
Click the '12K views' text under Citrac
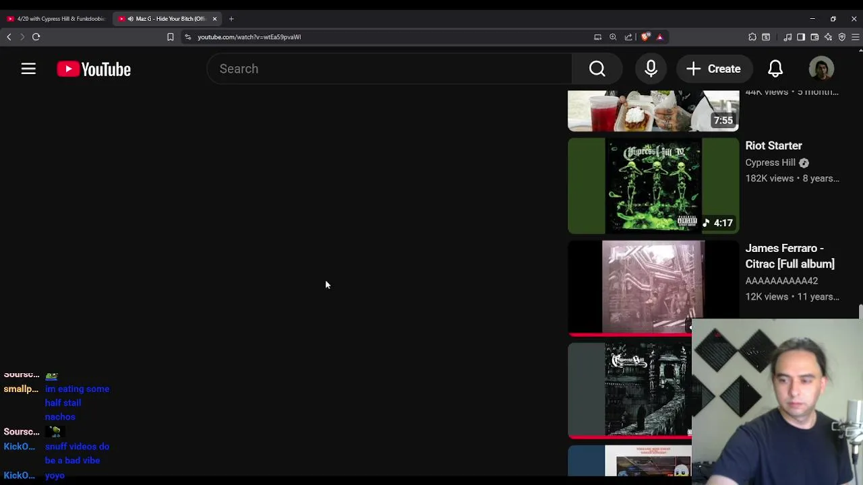pyautogui.click(x=767, y=296)
